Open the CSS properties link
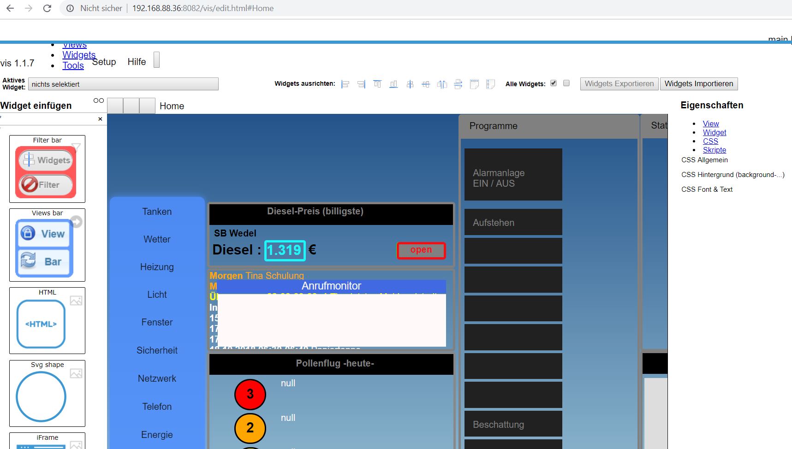792x449 pixels. point(710,141)
